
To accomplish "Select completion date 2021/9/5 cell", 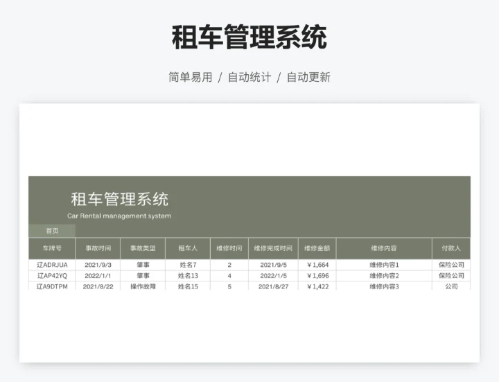I will pos(273,265).
